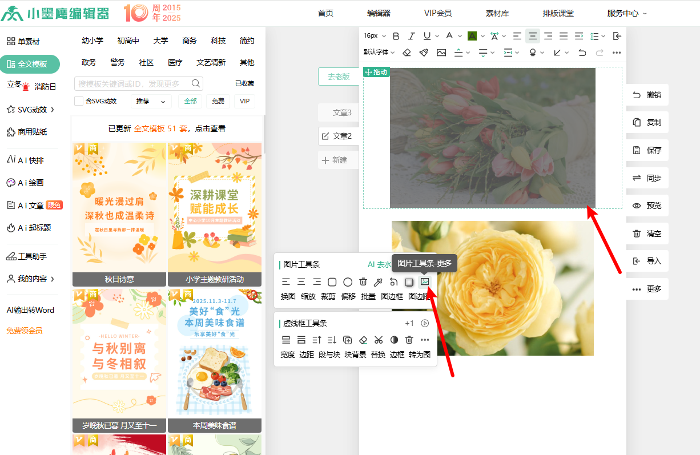
Task: Open the 默认字体 font family dropdown
Action: click(379, 53)
